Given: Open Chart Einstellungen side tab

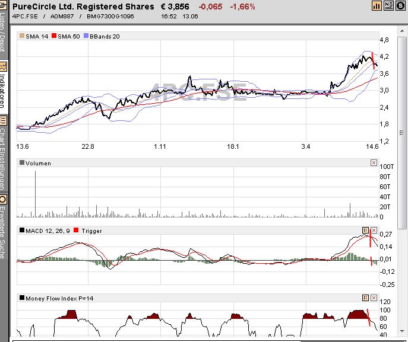Looking at the screenshot, I should (x=4, y=154).
